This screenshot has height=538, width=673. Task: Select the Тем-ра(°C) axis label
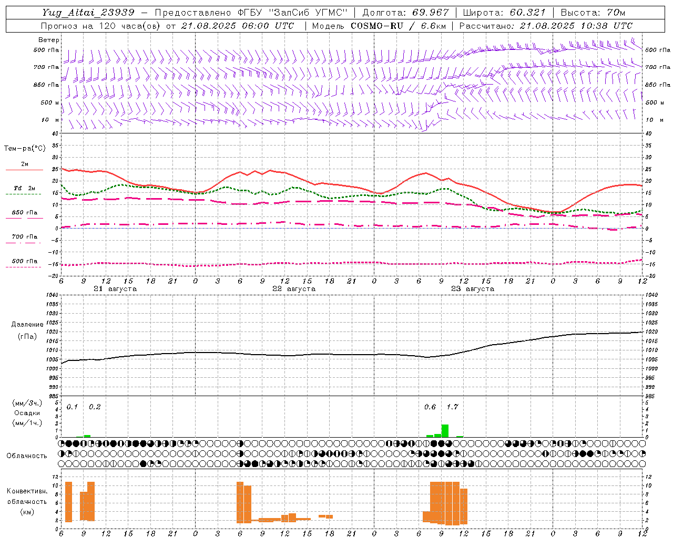coord(25,149)
